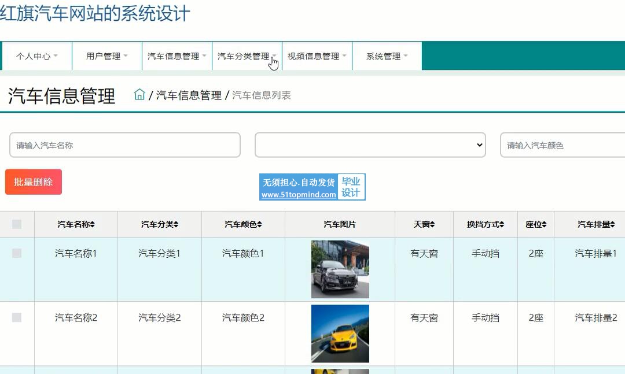The width and height of the screenshot is (625, 374).
Task: Tick the select-all header checkbox
Action: [x=17, y=224]
